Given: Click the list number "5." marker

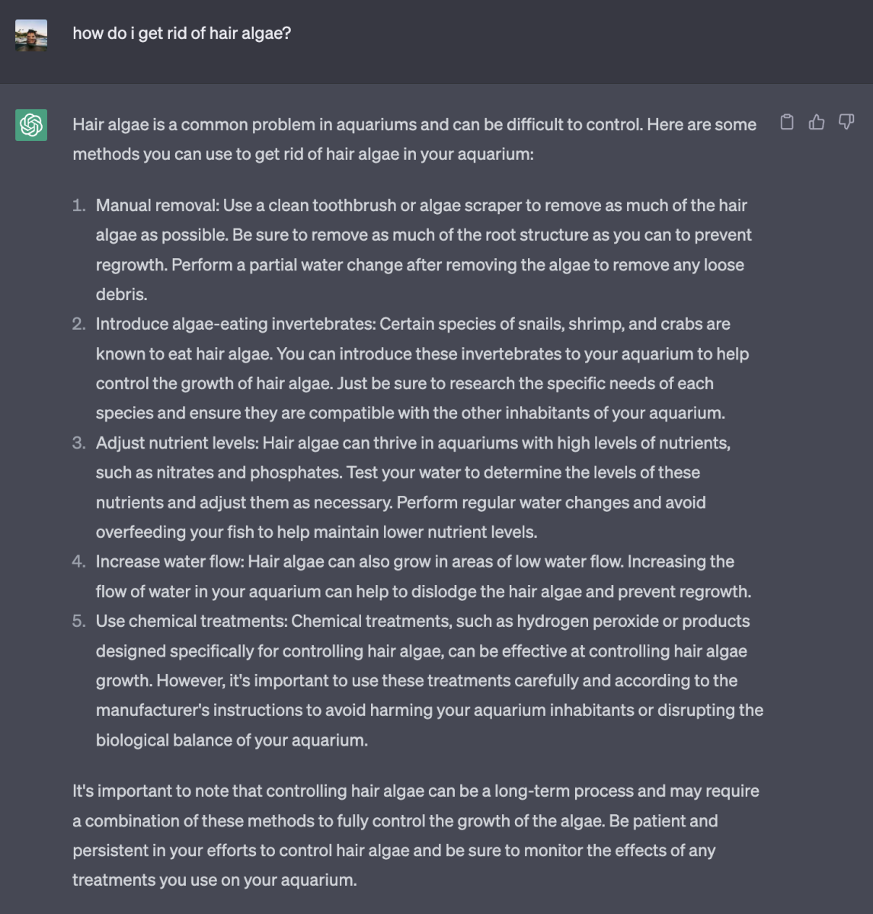Looking at the screenshot, I should coord(79,622).
